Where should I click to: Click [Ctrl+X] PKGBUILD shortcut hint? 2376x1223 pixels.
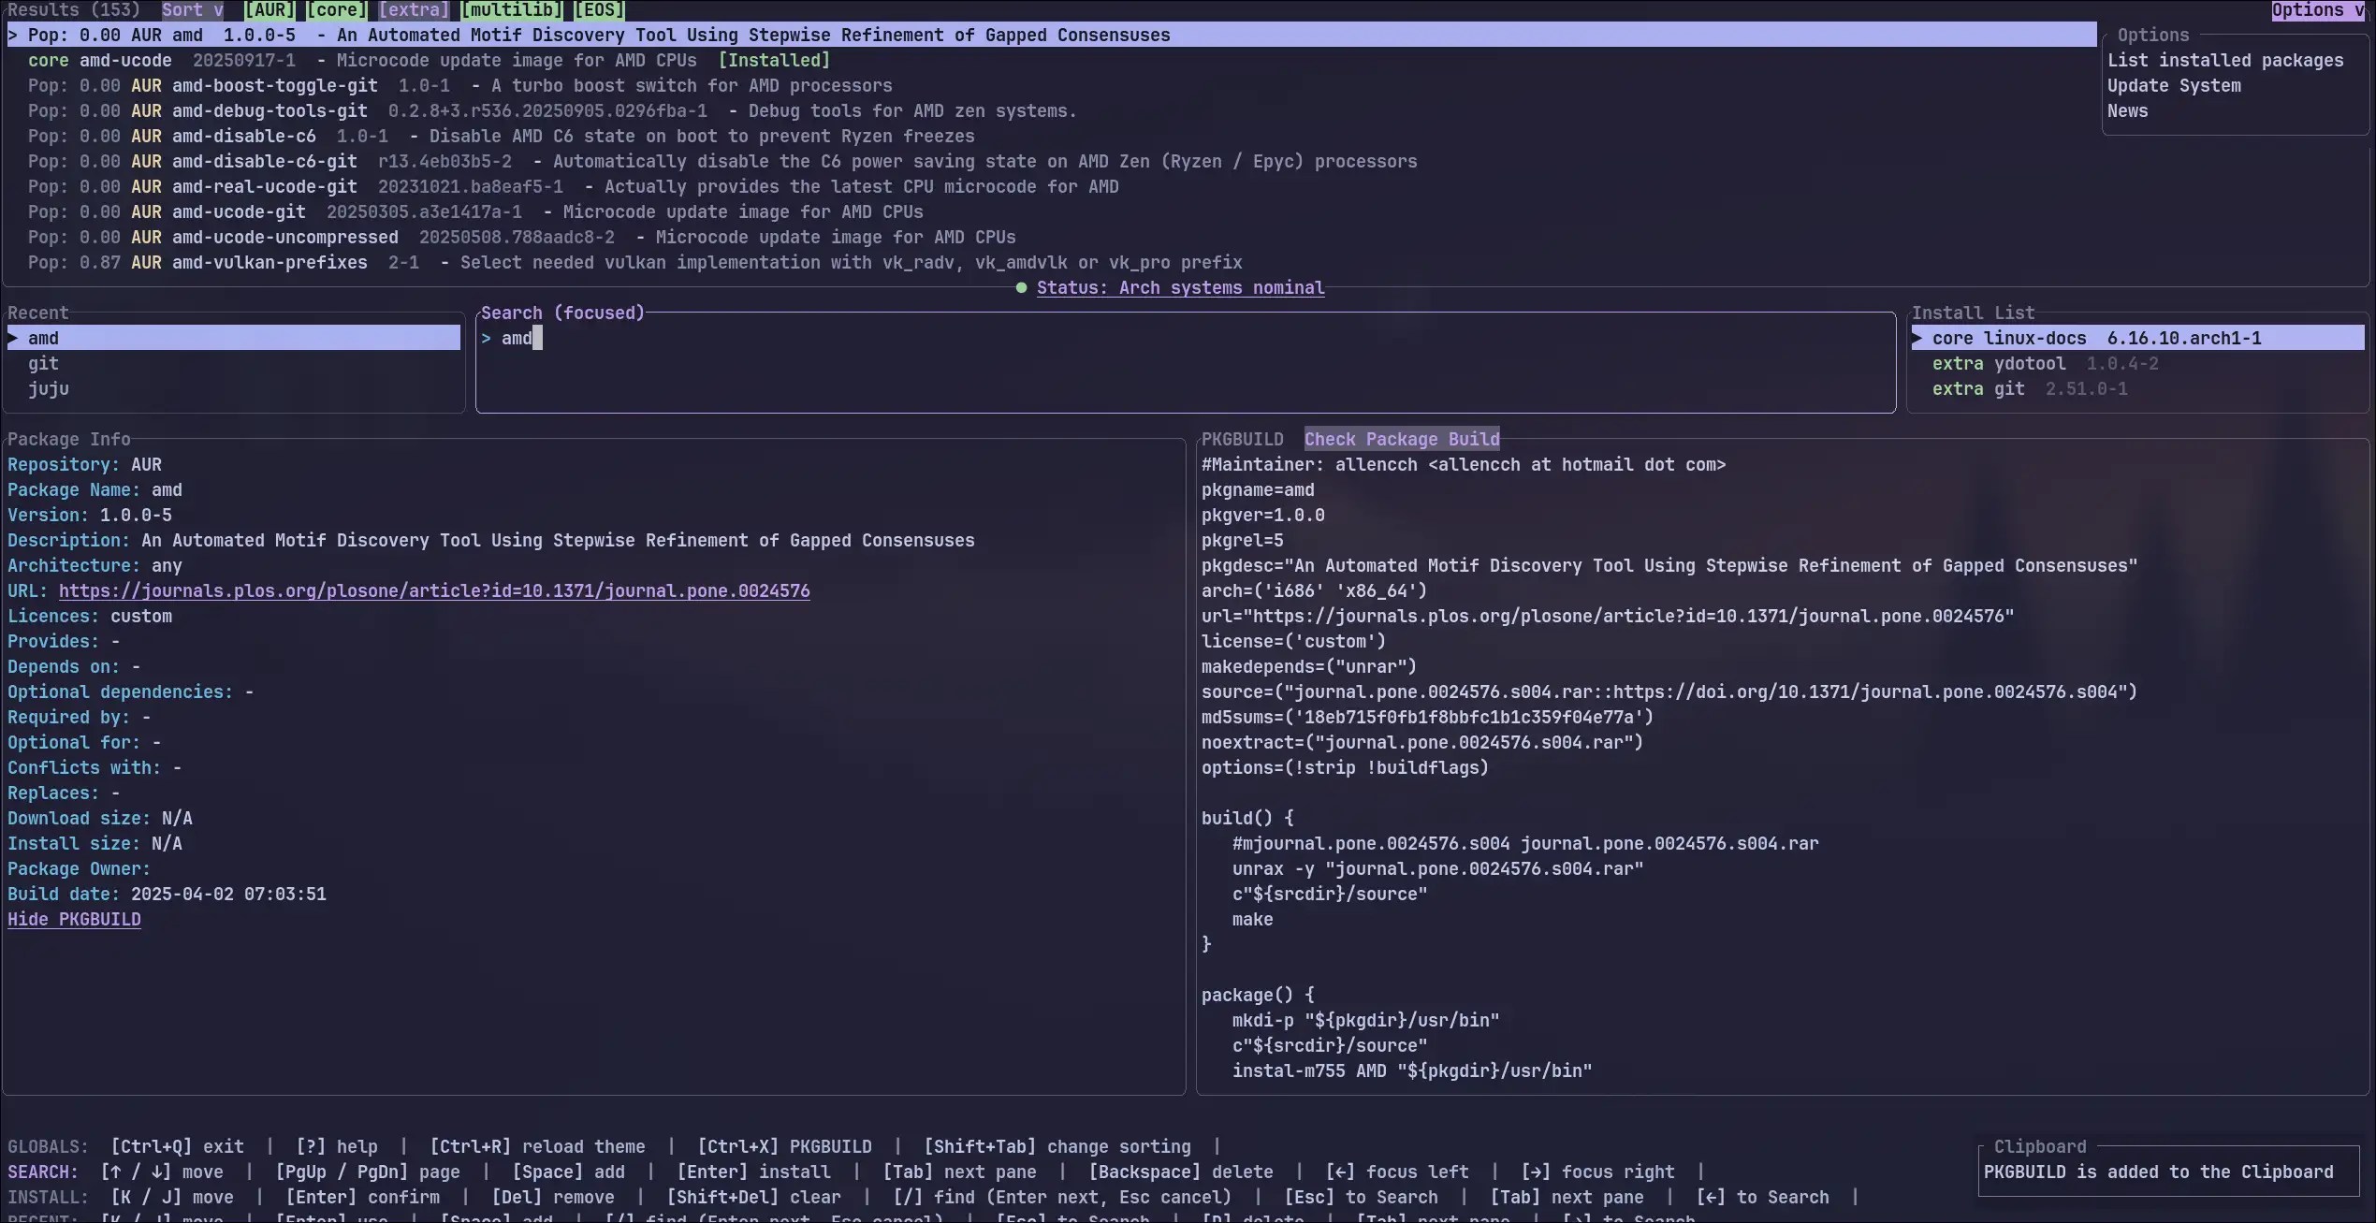[x=784, y=1147]
